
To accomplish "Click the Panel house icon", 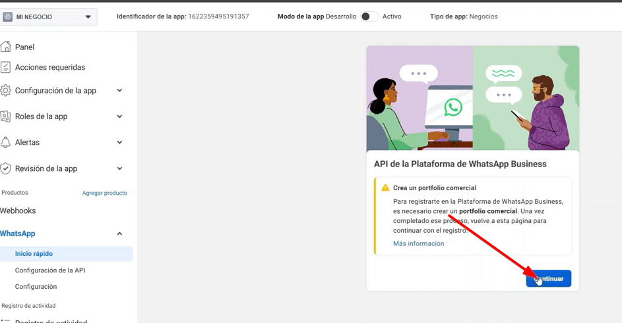I will pos(5,47).
